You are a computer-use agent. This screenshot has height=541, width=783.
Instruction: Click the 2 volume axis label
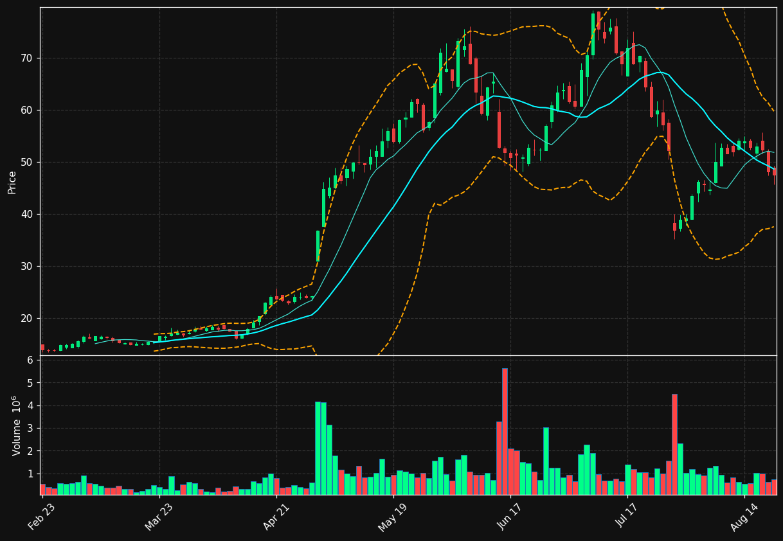30,451
